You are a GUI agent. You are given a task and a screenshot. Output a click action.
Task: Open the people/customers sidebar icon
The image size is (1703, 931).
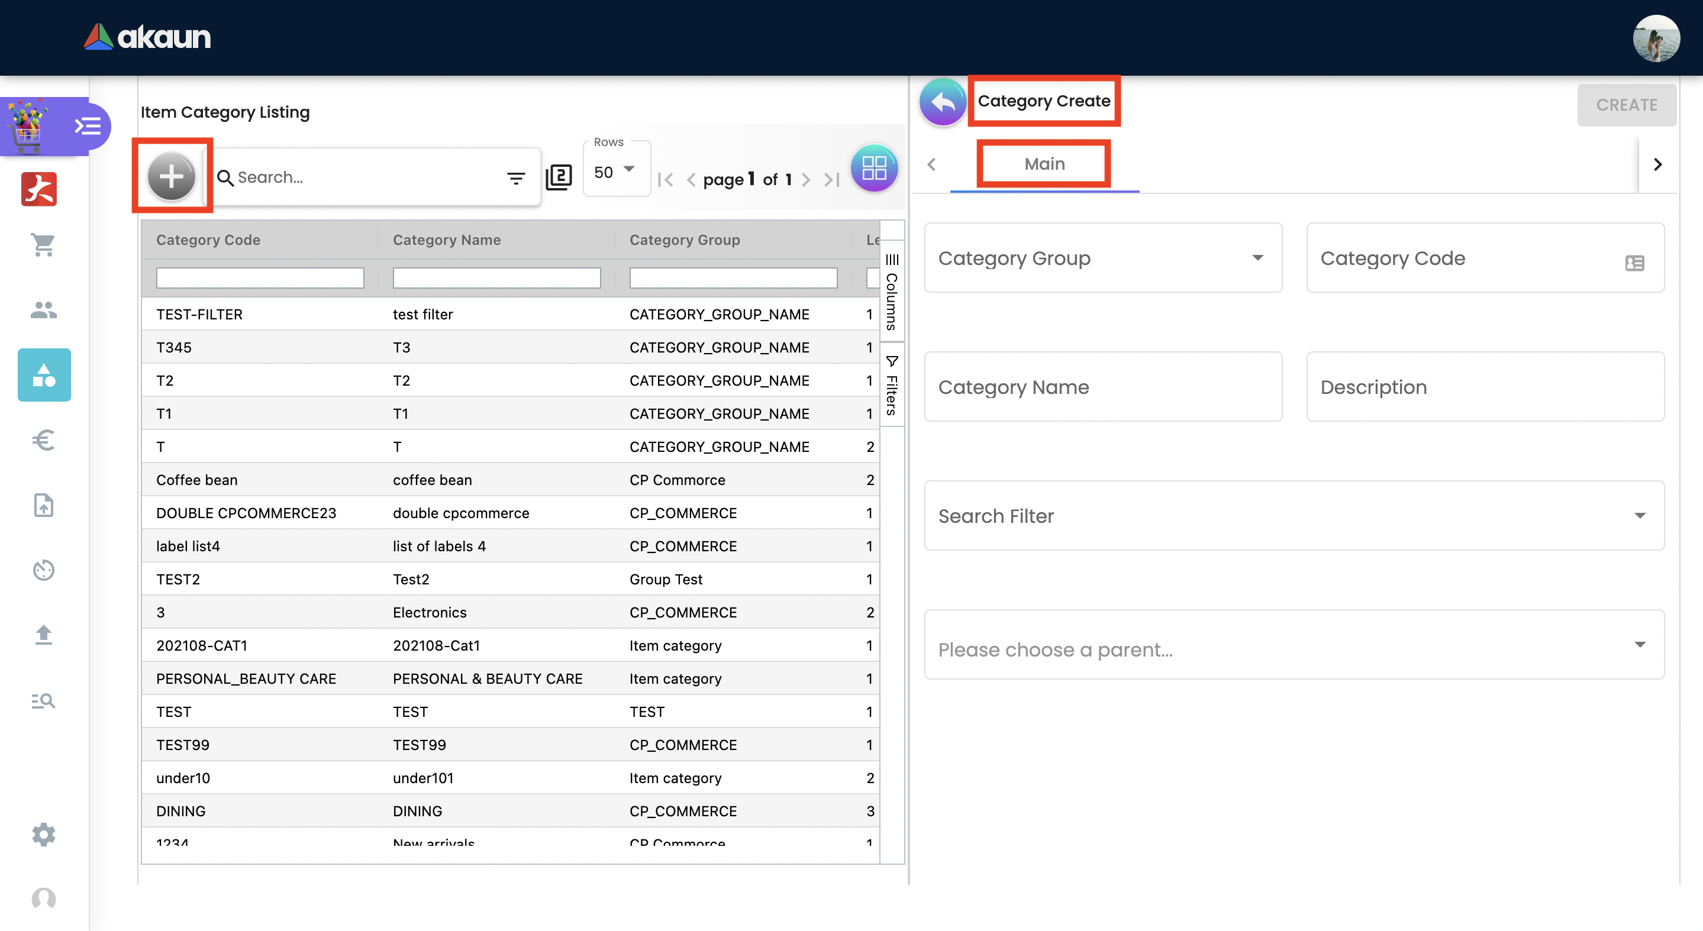tap(44, 310)
